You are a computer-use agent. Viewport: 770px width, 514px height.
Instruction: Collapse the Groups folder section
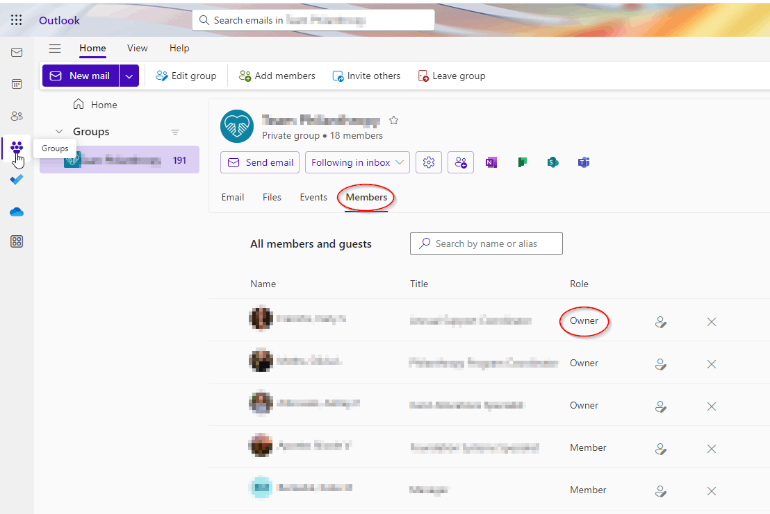59,132
